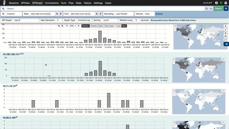Open the Bounding Last Packet dropdown
The width and height of the screenshot is (229, 129).
pyautogui.click(x=124, y=14)
